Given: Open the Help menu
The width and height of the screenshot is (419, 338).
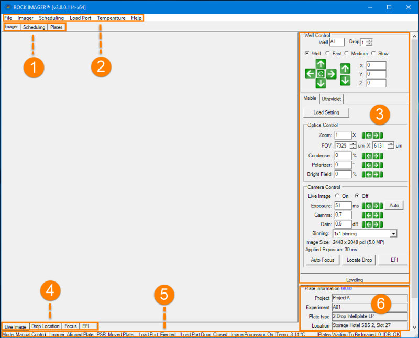Looking at the screenshot, I should pos(136,18).
